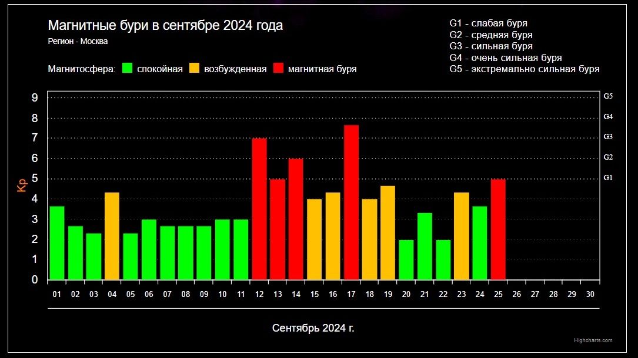Viewport: 638px width, 358px height.
Task: Select the green bar for September 01
Action: [57, 243]
